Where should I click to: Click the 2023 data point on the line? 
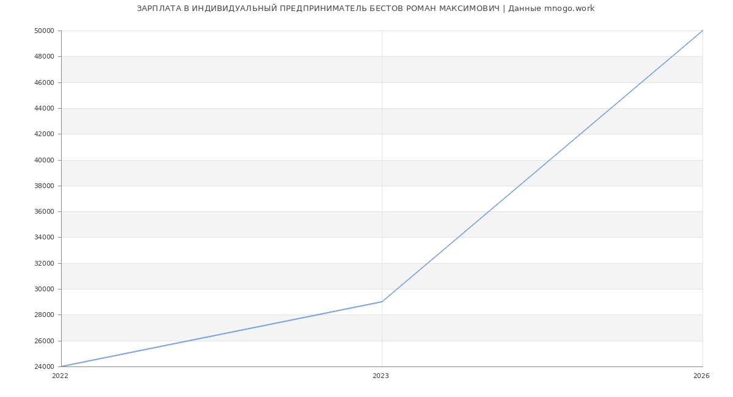tap(382, 302)
